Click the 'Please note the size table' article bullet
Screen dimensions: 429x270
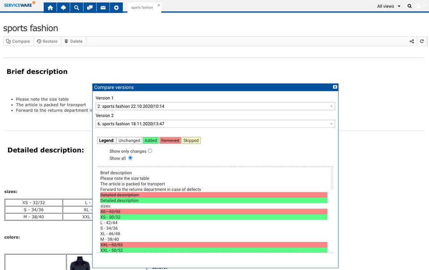tap(42, 99)
